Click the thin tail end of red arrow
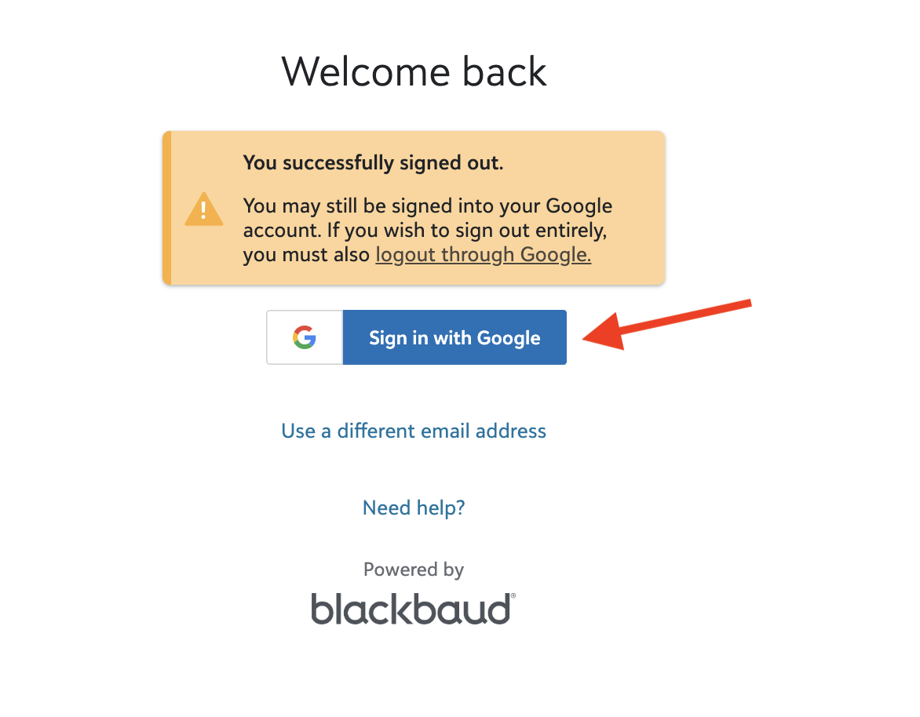 743,304
